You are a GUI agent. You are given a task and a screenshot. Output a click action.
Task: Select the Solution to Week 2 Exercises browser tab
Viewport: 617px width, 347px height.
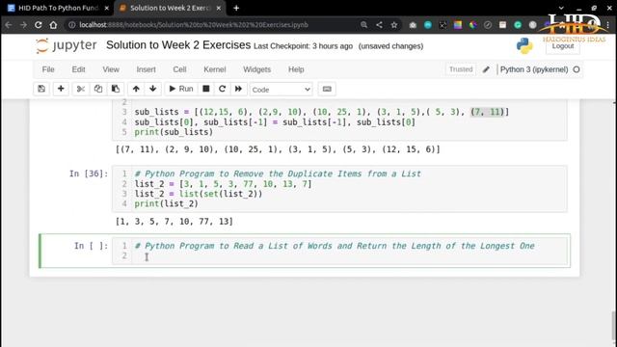coord(172,8)
